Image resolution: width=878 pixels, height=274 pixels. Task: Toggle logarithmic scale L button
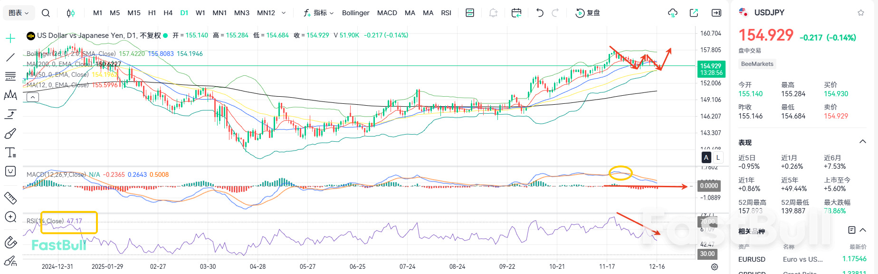pyautogui.click(x=718, y=157)
